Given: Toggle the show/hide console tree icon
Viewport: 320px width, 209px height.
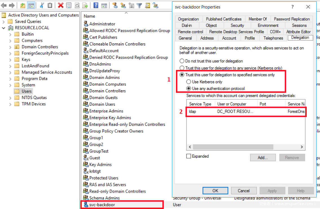Looking at the screenshot, I should click(x=31, y=5).
